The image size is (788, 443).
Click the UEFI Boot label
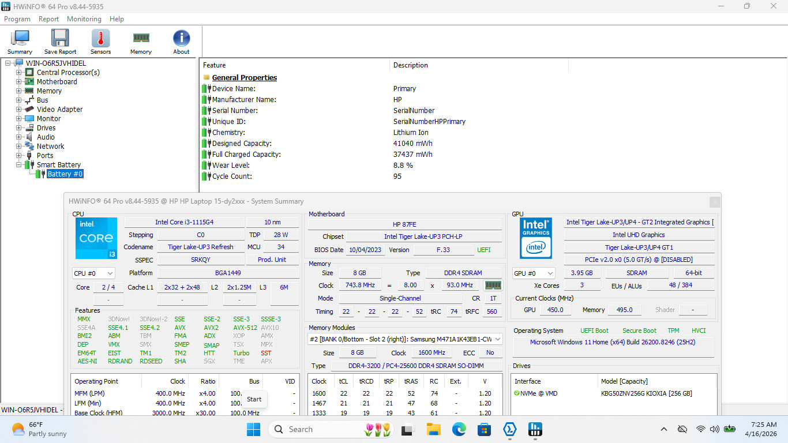coord(594,331)
